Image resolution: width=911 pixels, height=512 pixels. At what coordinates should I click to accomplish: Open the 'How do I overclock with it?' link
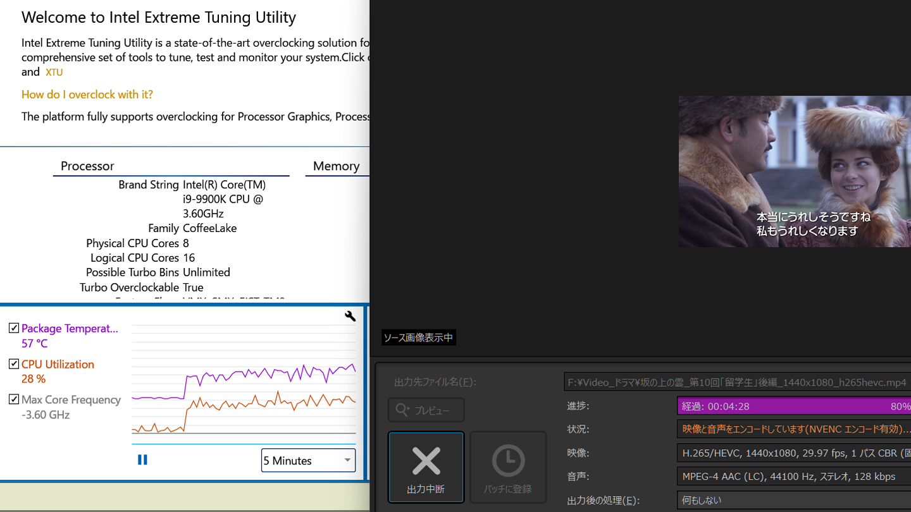[87, 94]
